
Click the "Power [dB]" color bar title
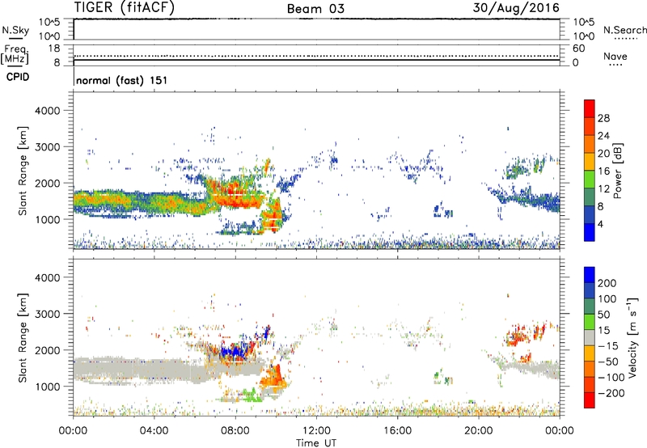tap(617, 171)
